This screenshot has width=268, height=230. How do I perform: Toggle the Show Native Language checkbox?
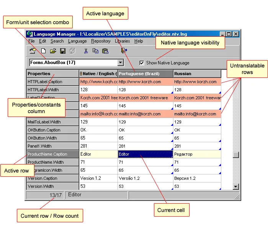(x=142, y=63)
